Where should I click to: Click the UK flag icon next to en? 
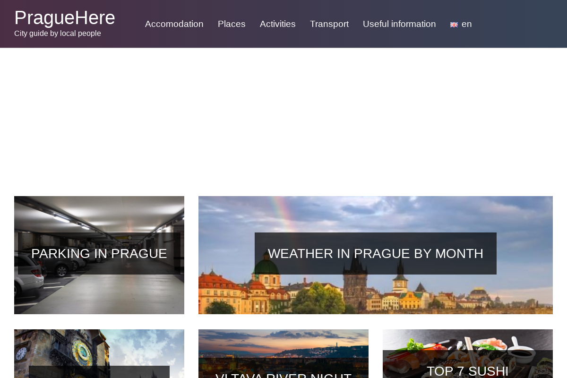[454, 24]
